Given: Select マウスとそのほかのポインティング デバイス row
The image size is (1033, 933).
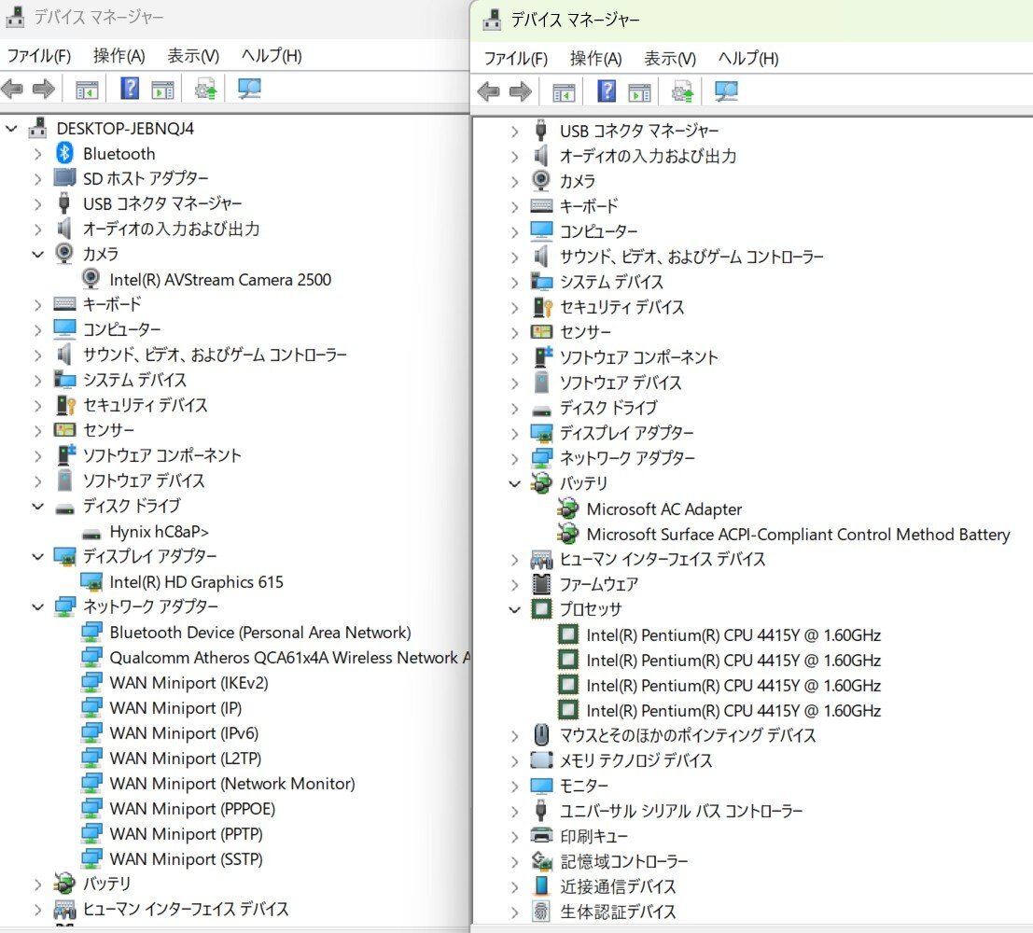Looking at the screenshot, I should point(688,735).
